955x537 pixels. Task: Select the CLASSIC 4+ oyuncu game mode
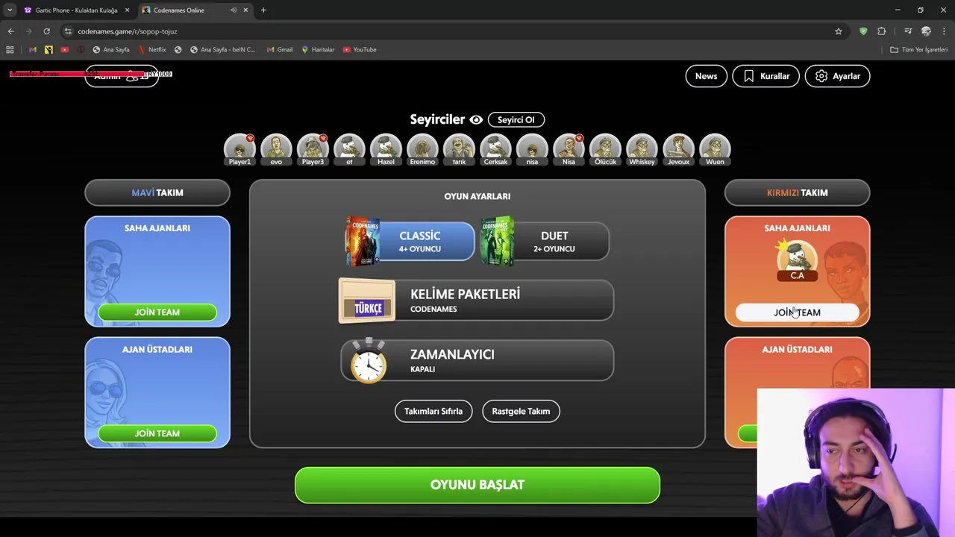(410, 242)
